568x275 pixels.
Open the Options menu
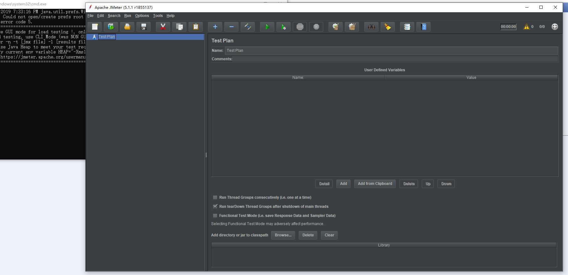pos(142,16)
